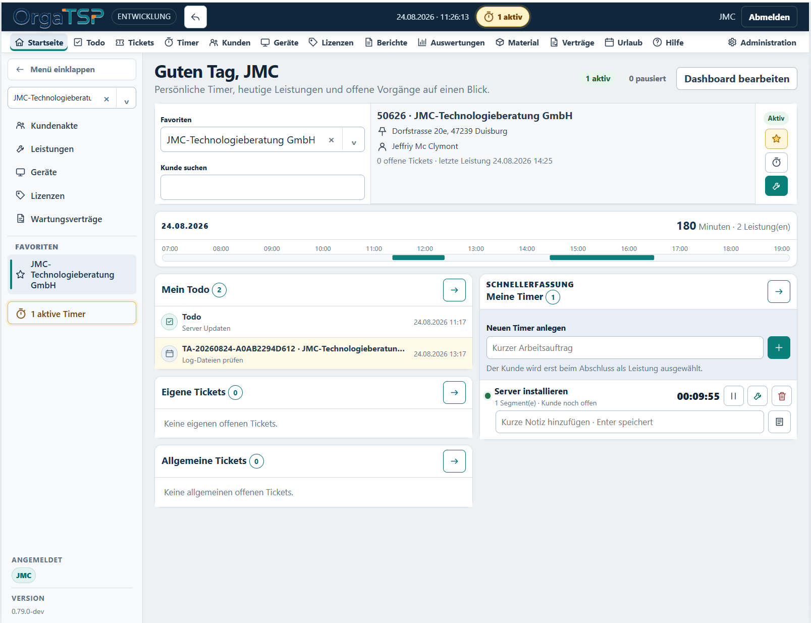The height and width of the screenshot is (623, 811).
Task: Open Administration settings
Action: 762,42
